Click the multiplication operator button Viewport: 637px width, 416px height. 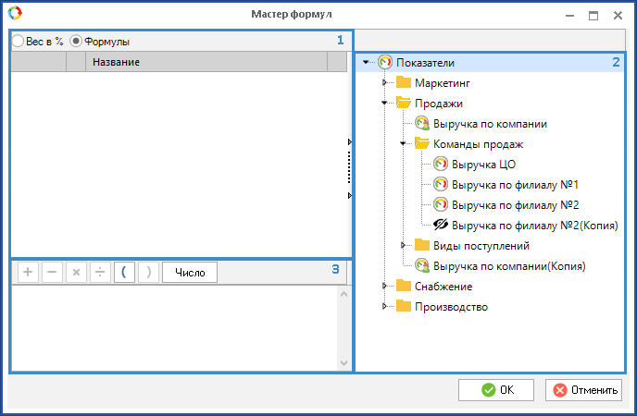[76, 273]
